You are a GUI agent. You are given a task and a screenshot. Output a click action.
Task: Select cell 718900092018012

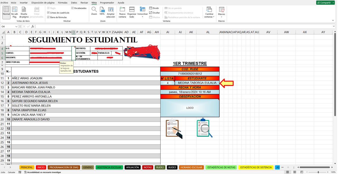(x=190, y=74)
